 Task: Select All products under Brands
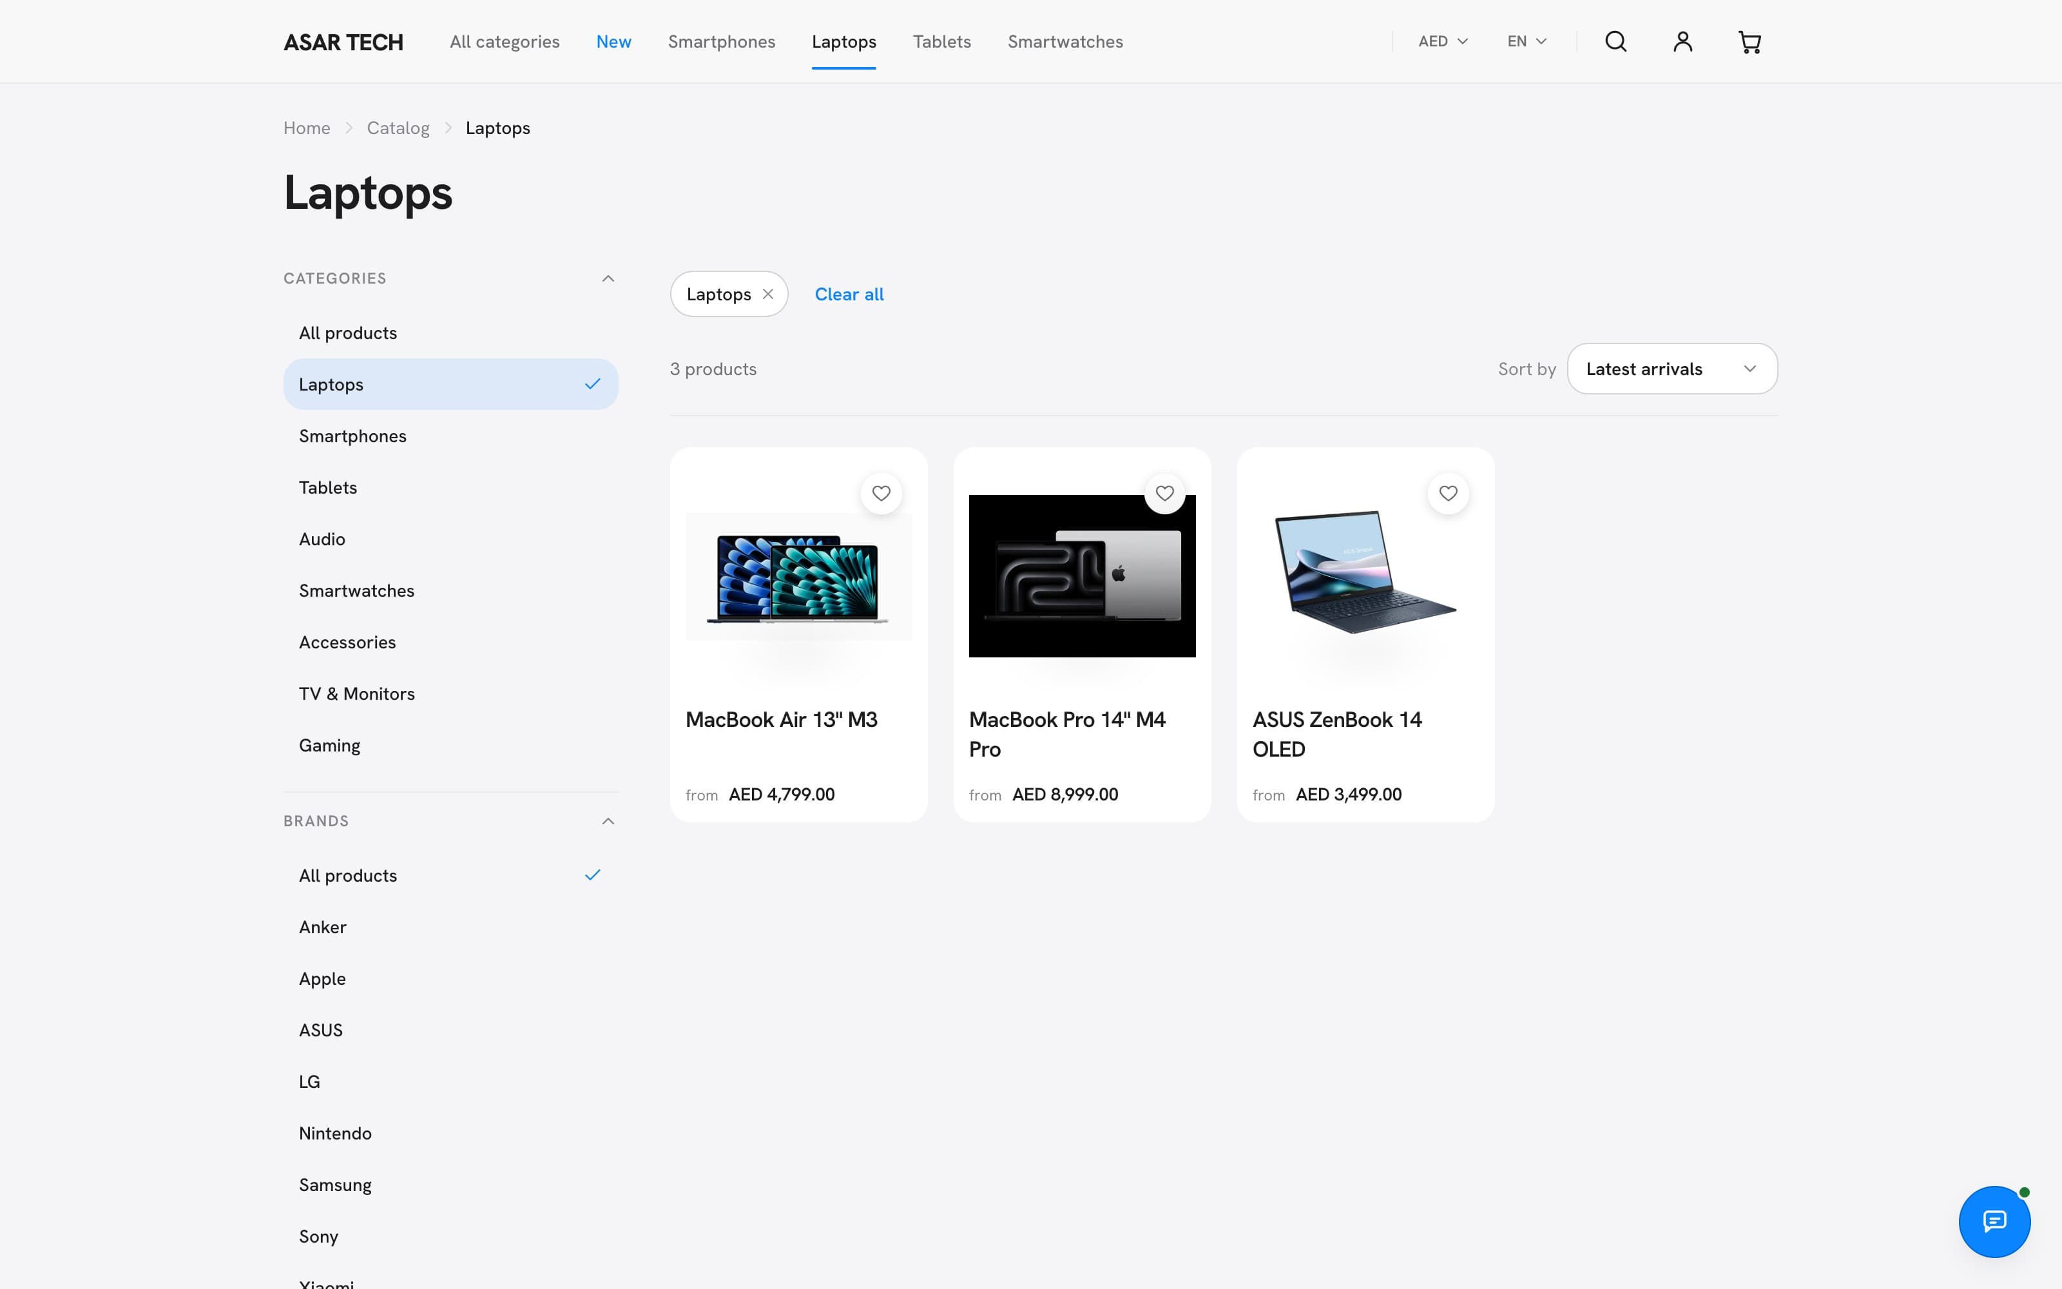[x=451, y=875]
